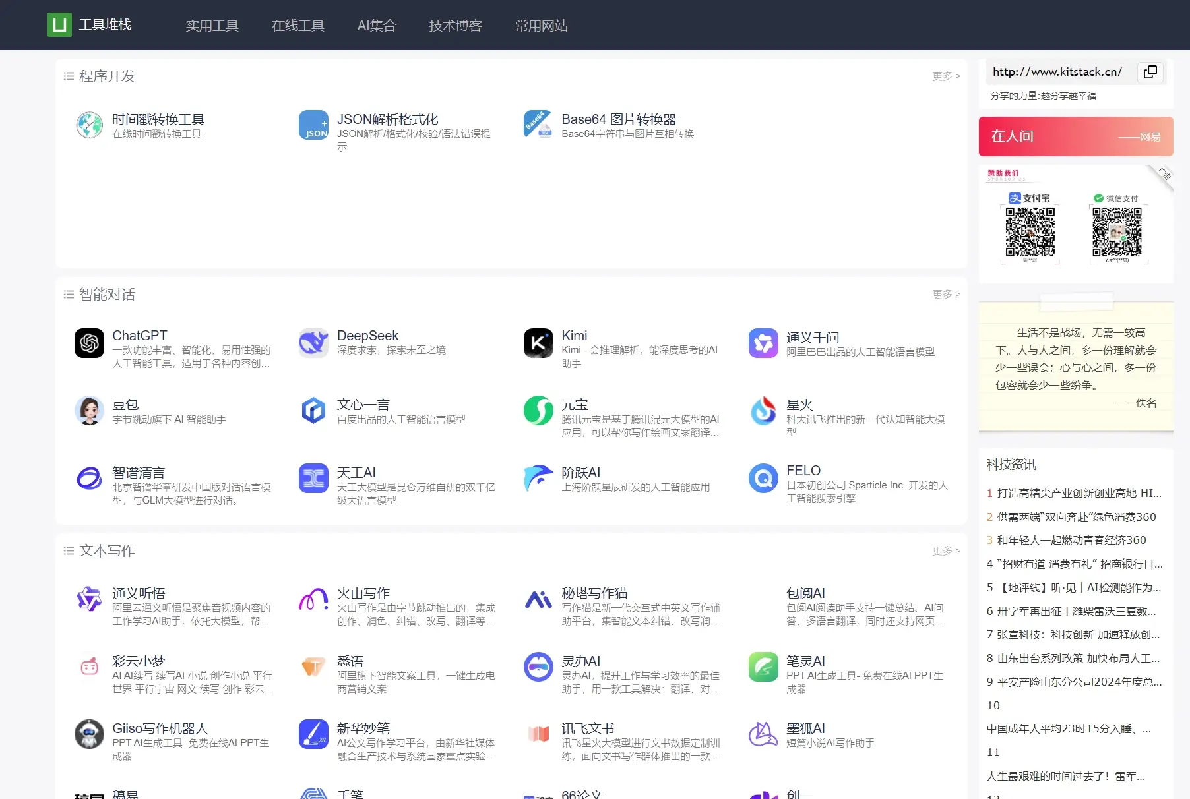
Task: Open the 在线工具 nav menu
Action: pos(298,26)
